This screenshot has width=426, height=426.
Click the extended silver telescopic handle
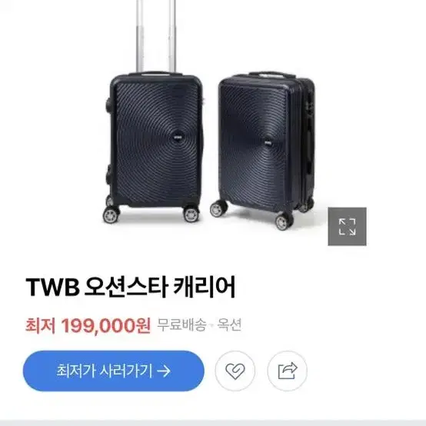tap(155, 36)
